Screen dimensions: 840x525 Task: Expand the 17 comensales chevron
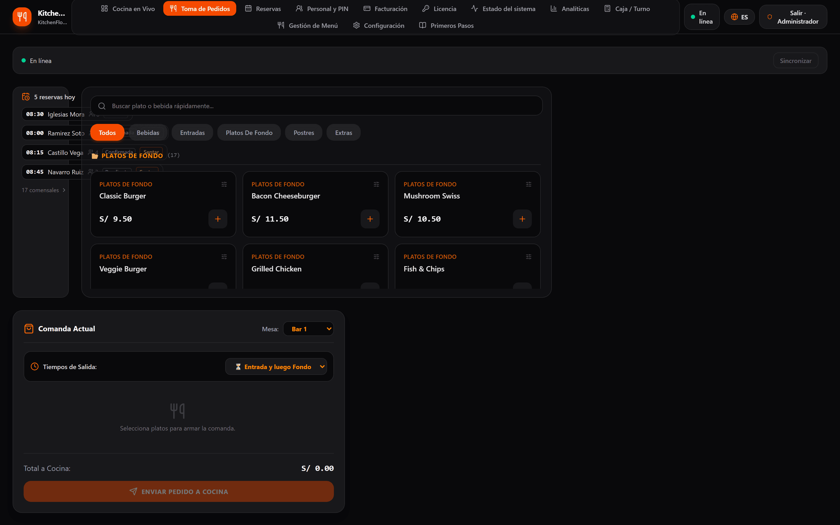click(64, 190)
